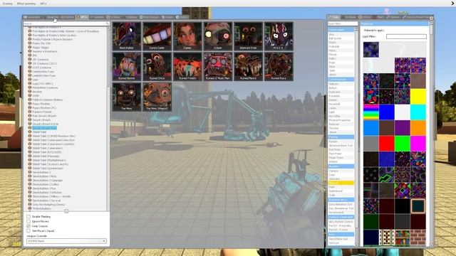Spawn the Ruined Freddy NPC
This screenshot has width=456, height=256.
point(187,66)
